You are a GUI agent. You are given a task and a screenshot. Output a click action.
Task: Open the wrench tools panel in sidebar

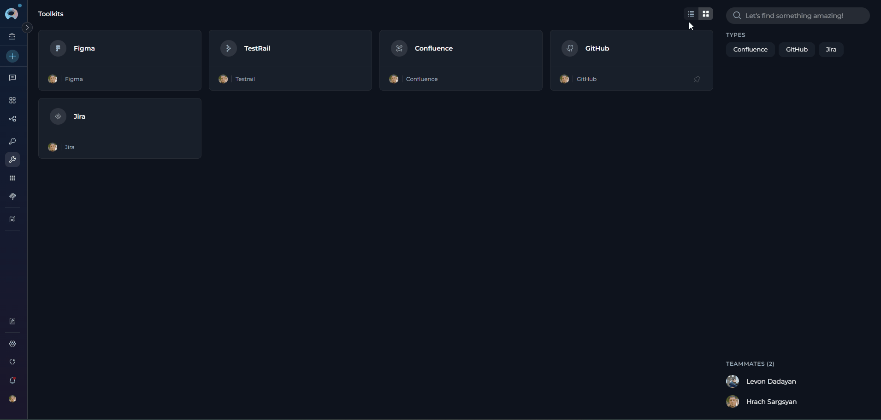[12, 160]
